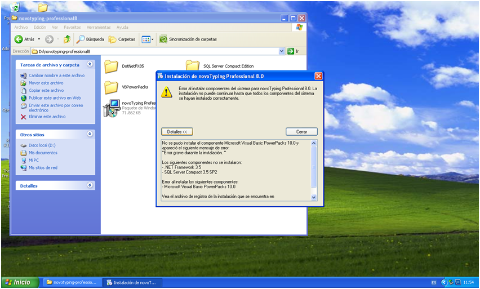Collapse the Otros sitios panel
Screen dimensions: 480x289
coord(90,134)
